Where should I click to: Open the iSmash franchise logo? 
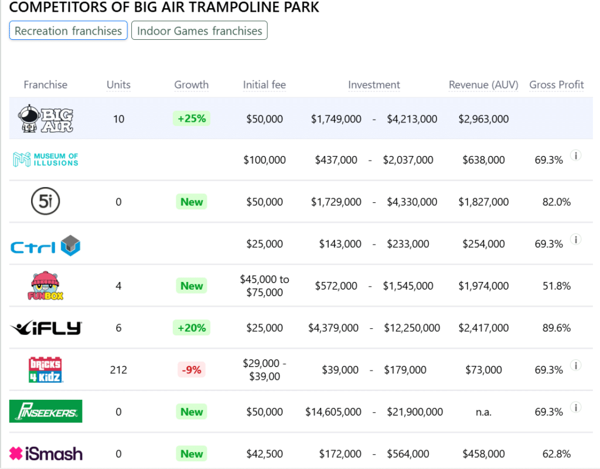click(46, 454)
